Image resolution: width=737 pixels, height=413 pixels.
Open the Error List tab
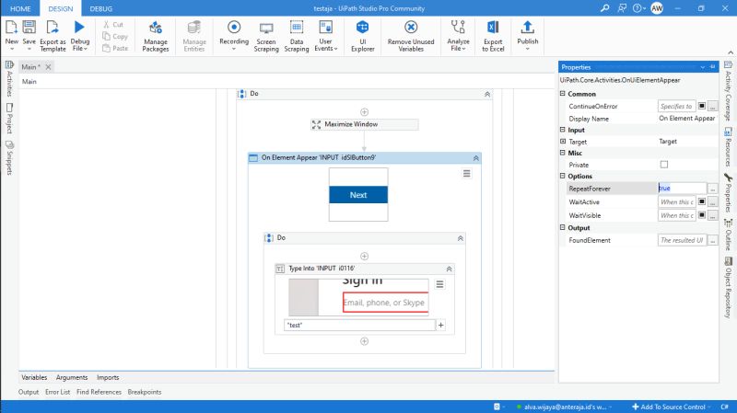pyautogui.click(x=57, y=392)
